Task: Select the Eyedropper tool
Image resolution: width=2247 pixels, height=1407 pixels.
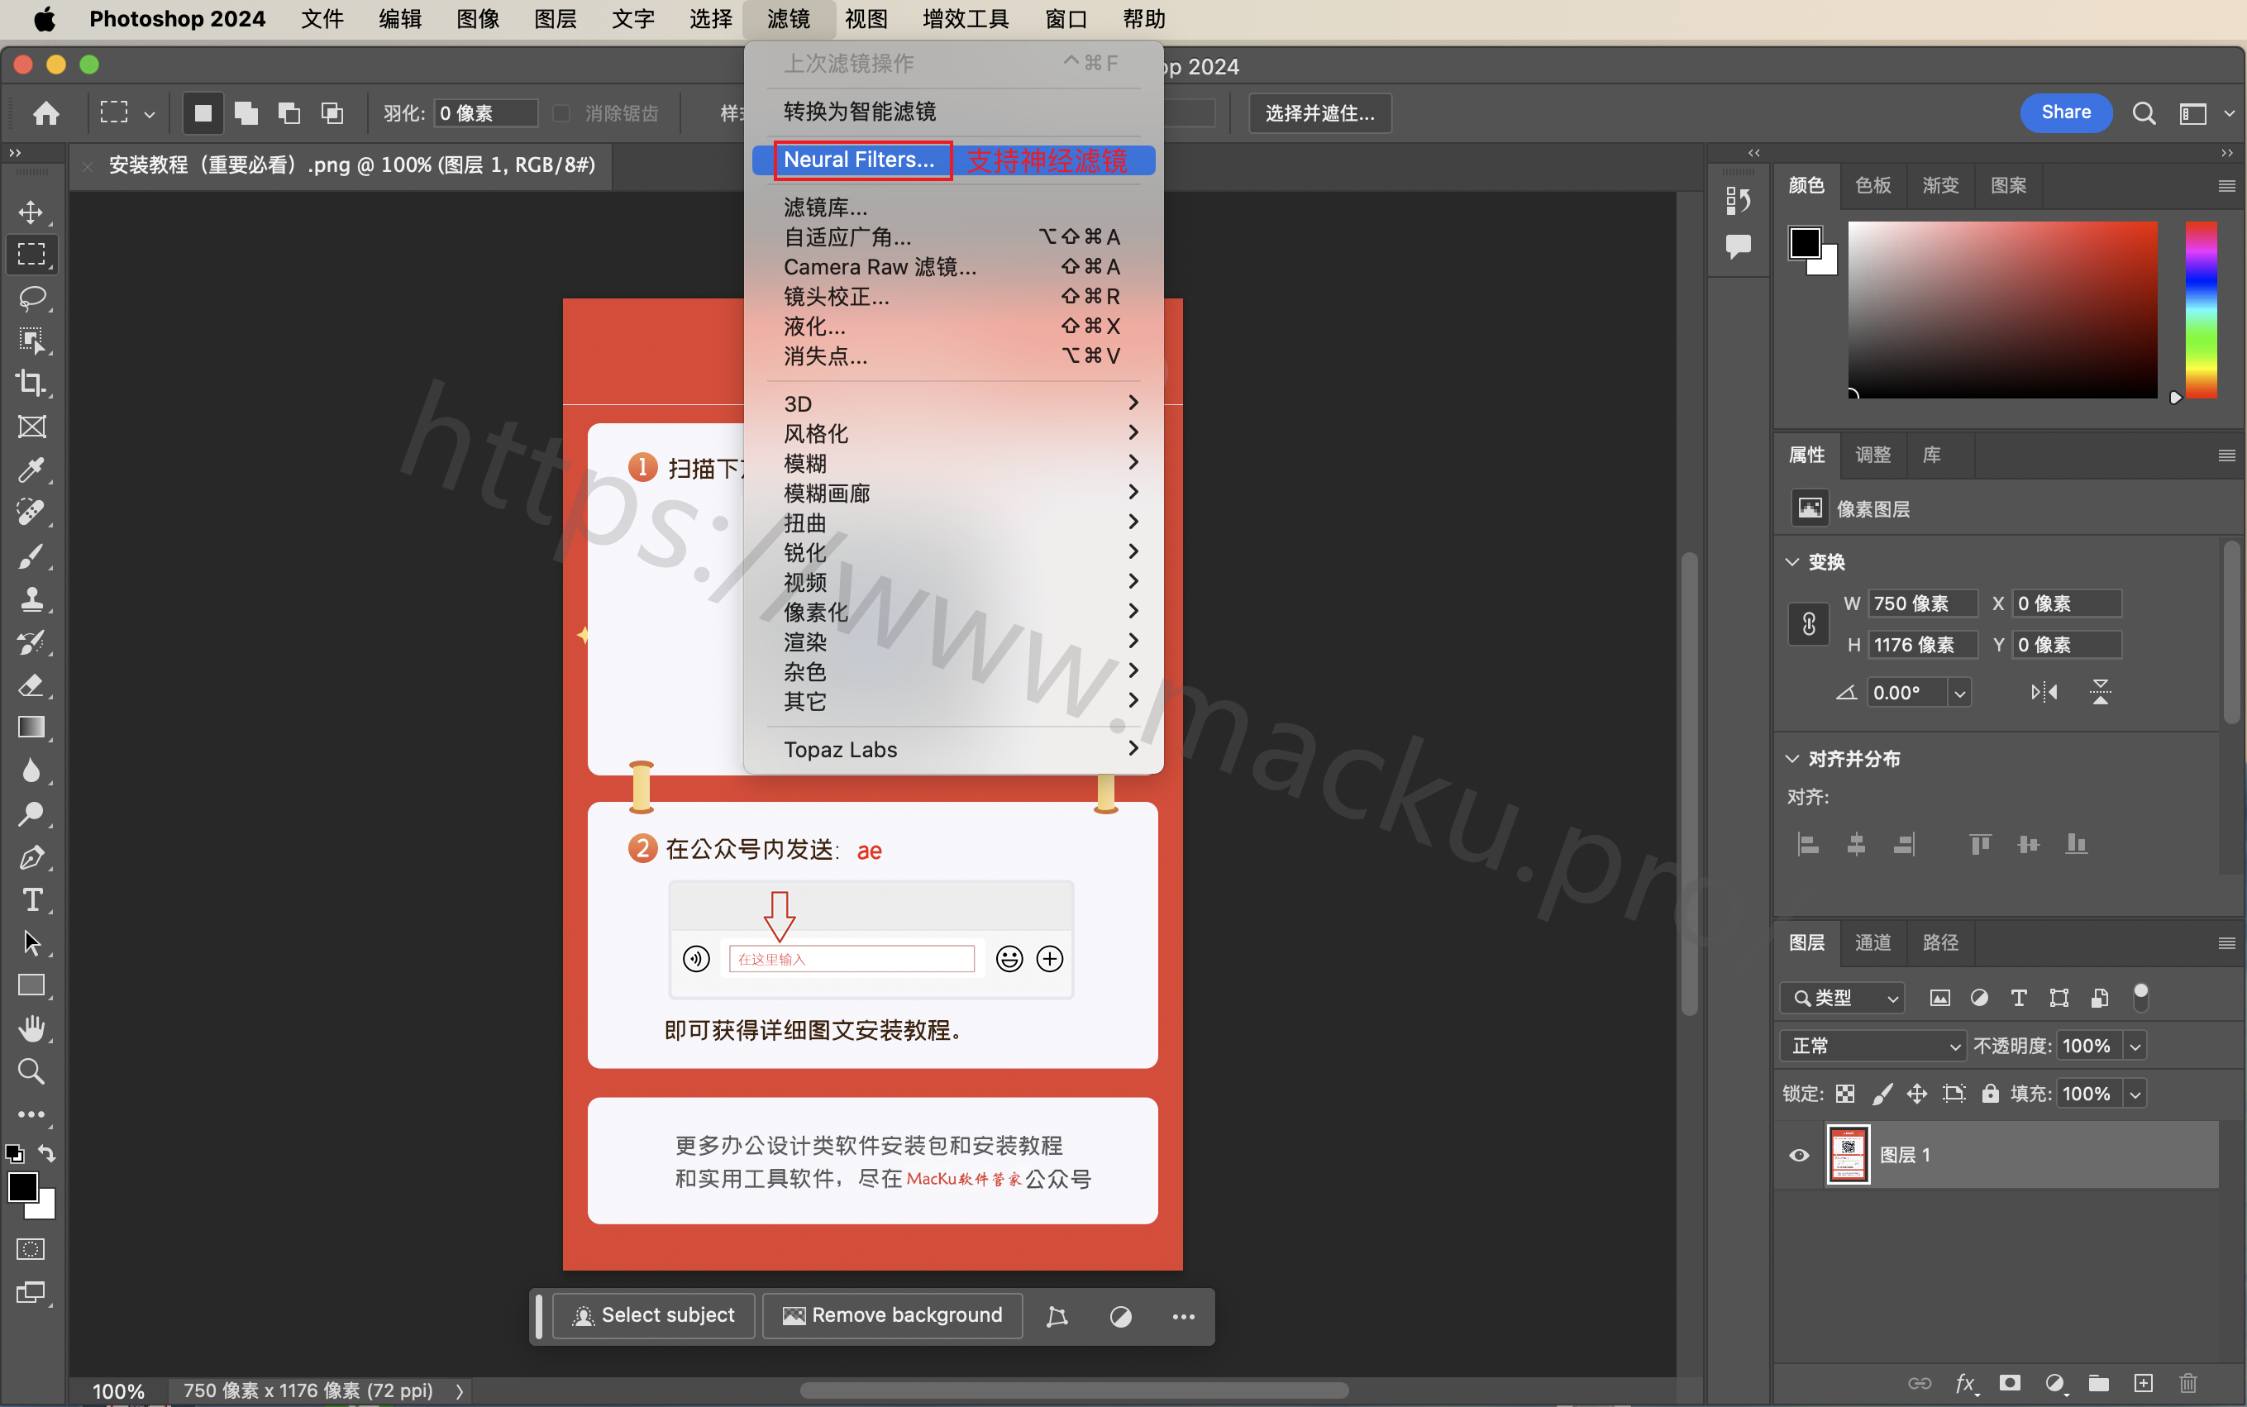Action: pos(31,470)
